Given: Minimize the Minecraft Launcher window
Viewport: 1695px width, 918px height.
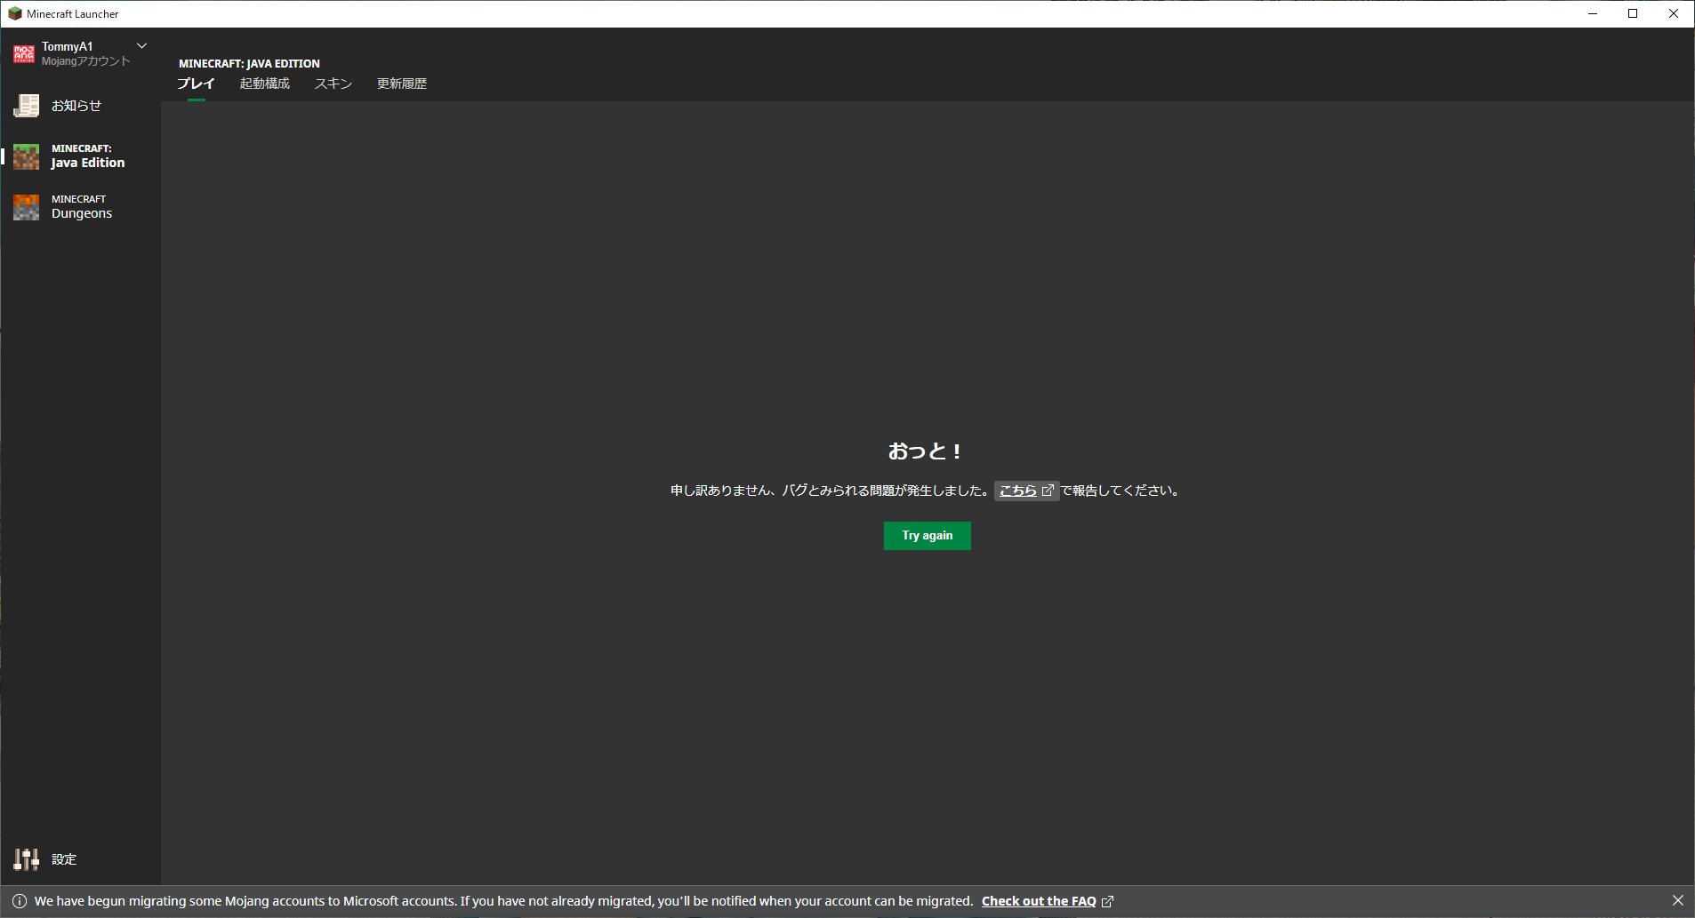Looking at the screenshot, I should (1593, 13).
